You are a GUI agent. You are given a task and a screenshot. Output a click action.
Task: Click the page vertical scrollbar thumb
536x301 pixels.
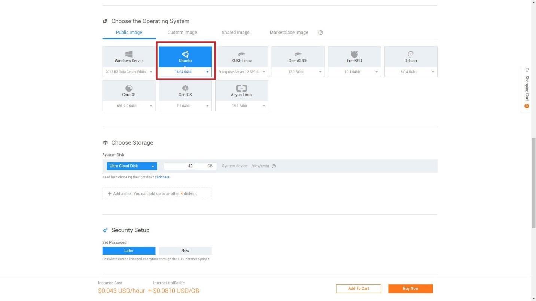tap(533, 183)
